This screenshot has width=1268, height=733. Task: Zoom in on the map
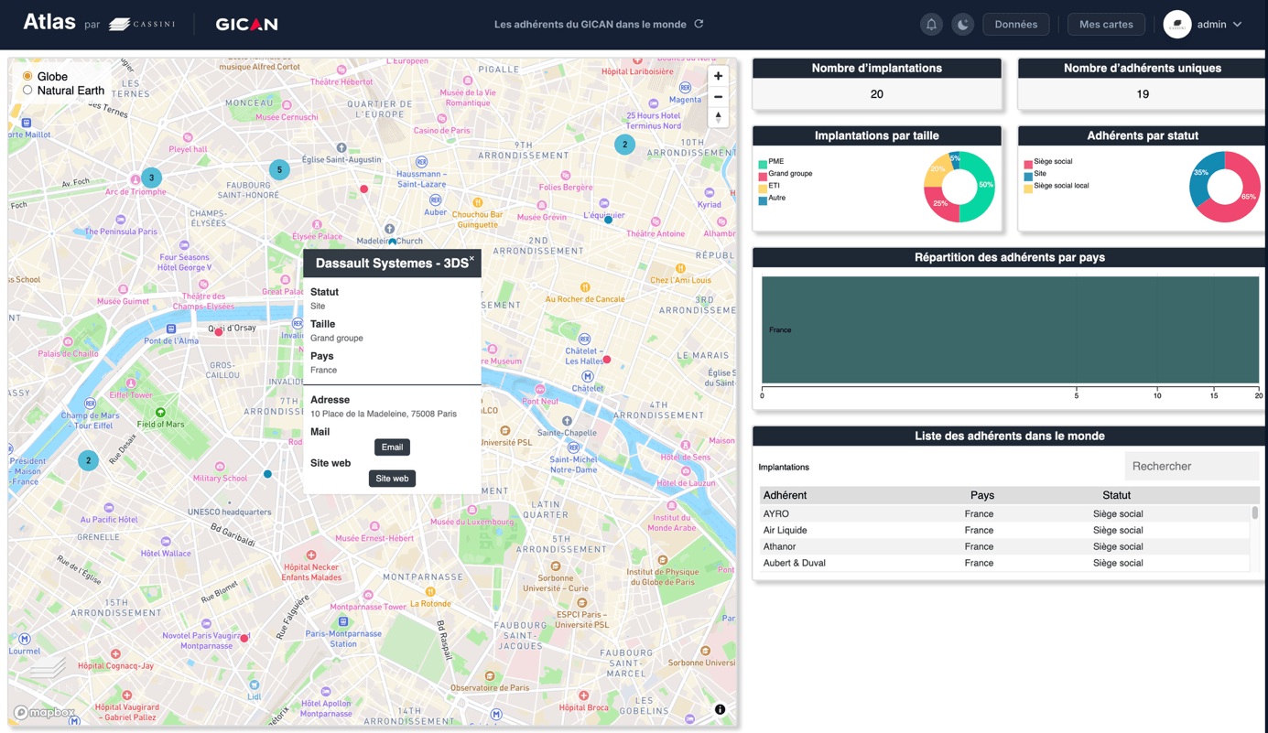[719, 76]
